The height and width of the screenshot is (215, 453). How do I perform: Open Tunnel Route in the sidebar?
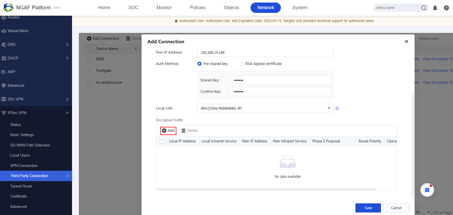pyautogui.click(x=21, y=186)
